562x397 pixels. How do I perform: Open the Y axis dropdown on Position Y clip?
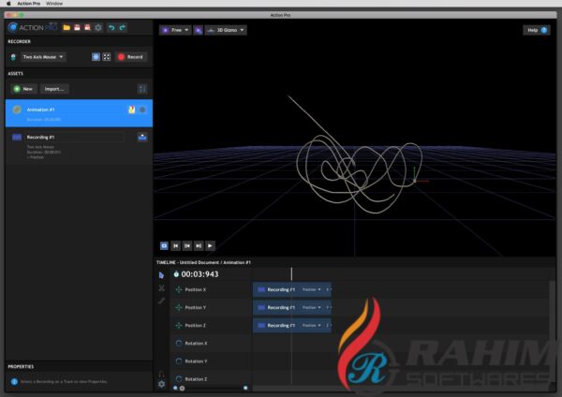click(x=328, y=307)
